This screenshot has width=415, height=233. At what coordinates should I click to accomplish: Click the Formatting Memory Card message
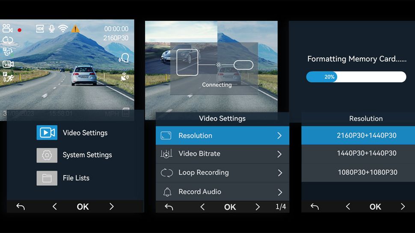357,59
